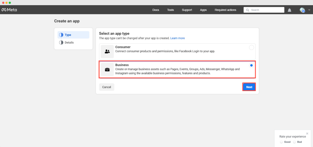Screen dimensions: 313x147
Task: Rate the experience as Good
Action: (281, 142)
